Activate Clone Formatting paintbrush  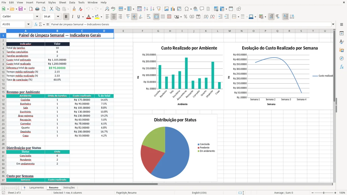click(74, 9)
